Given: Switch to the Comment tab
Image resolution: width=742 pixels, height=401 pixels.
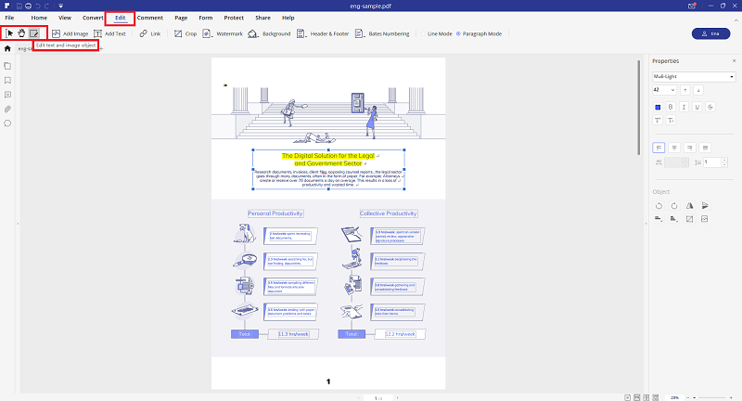Looking at the screenshot, I should point(149,18).
